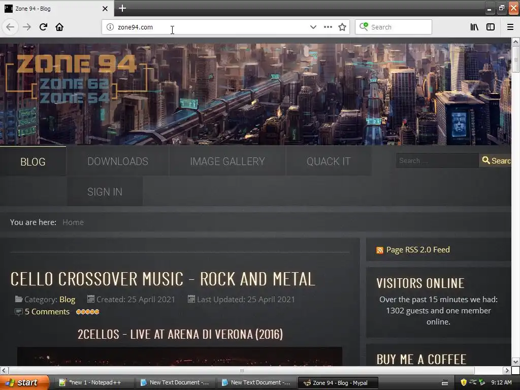This screenshot has width=520, height=390.
Task: Switch to Zone 94 - Blog - Mypal taskbar button
Action: 338,383
